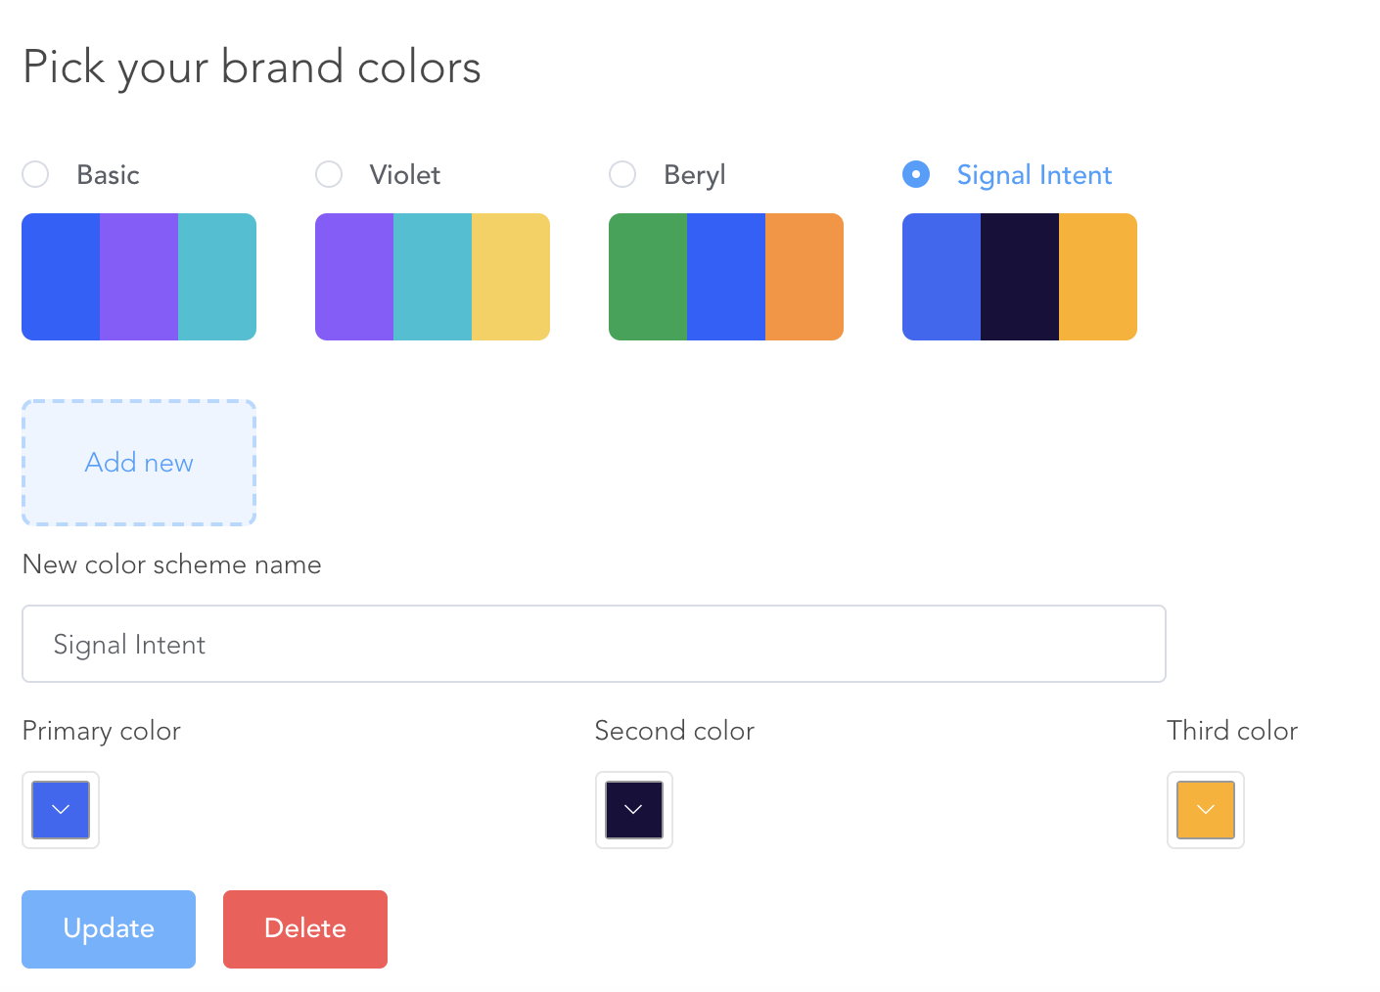Open the Primary color dropdown
This screenshot has width=1380, height=992.
click(x=61, y=810)
